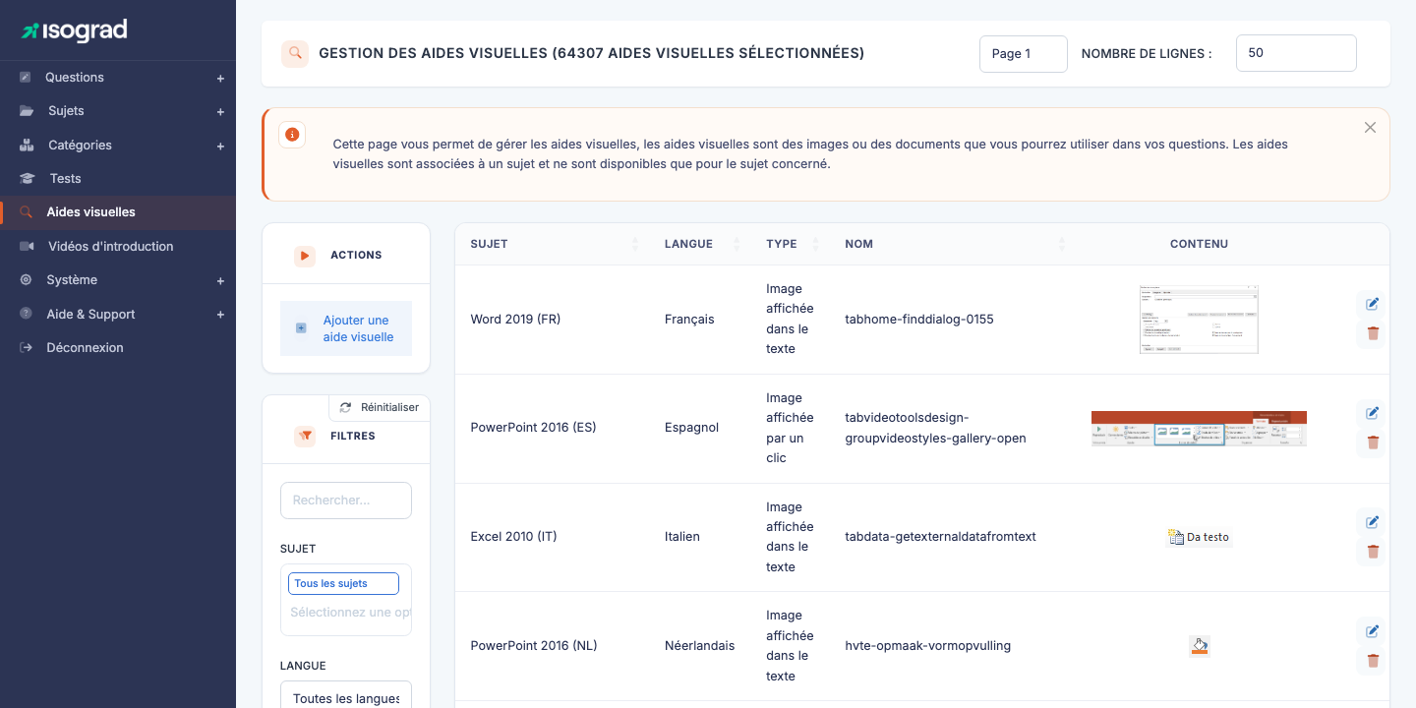Click the name tabhome-finddialog-0155
1416x708 pixels.
point(919,320)
